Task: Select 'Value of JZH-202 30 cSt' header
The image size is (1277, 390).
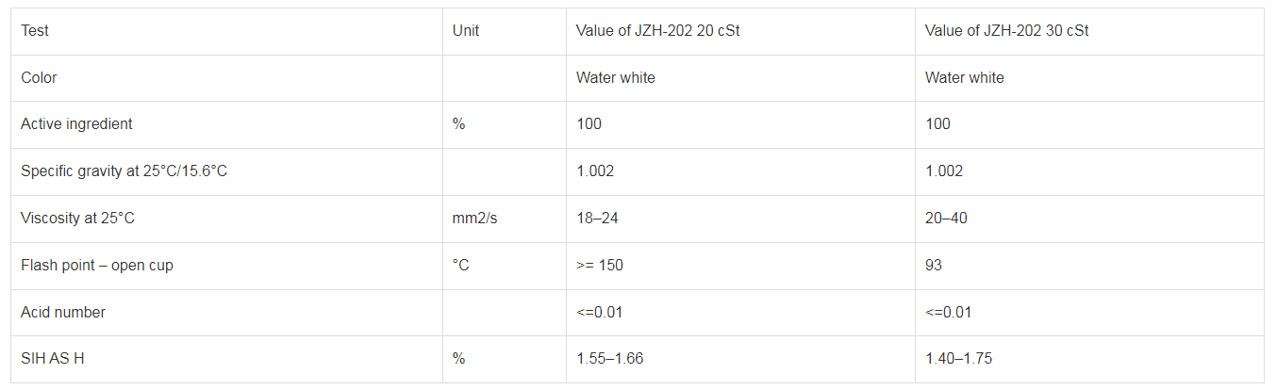Action: pos(1007,31)
